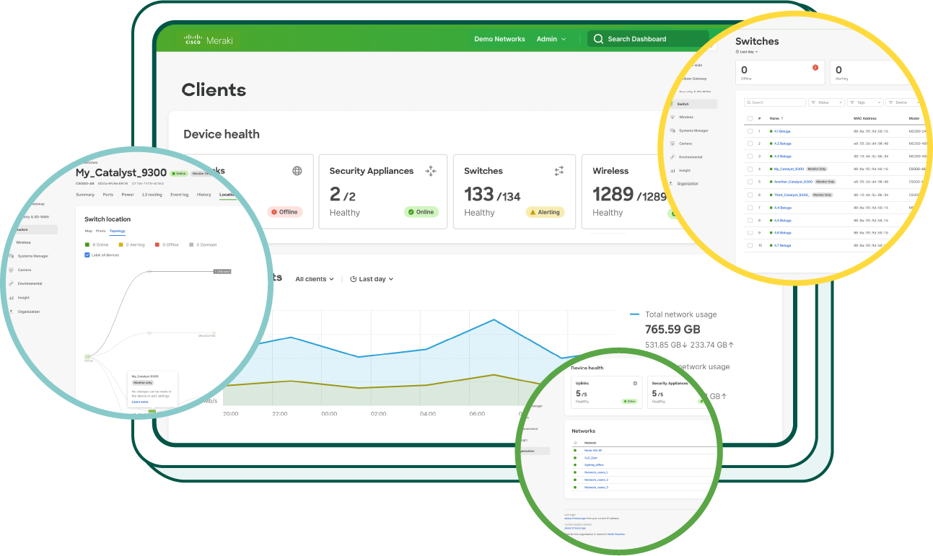Click the green Online status badge on Security Appliances
Image resolution: width=933 pixels, height=556 pixels.
[421, 212]
